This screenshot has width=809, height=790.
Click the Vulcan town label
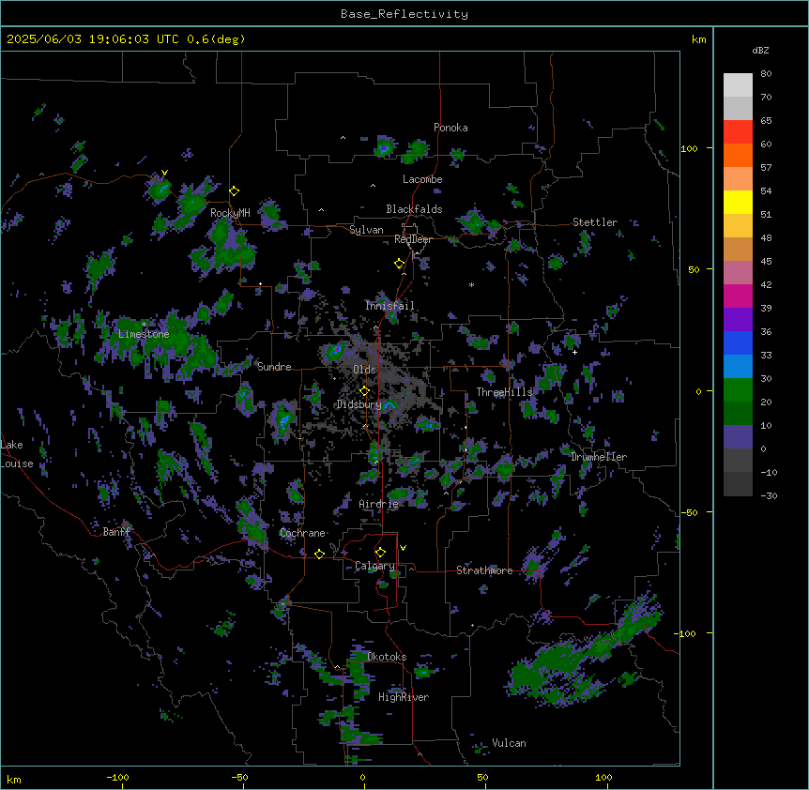click(x=509, y=743)
